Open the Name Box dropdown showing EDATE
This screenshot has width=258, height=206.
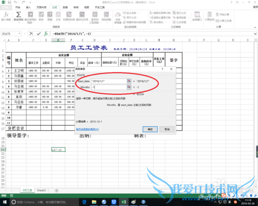click(x=20, y=33)
